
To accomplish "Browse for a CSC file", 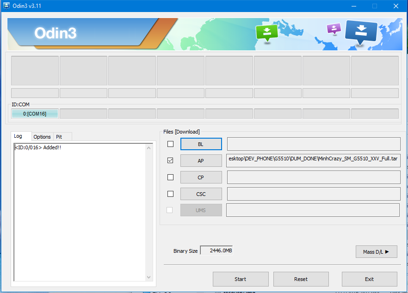I will [201, 194].
